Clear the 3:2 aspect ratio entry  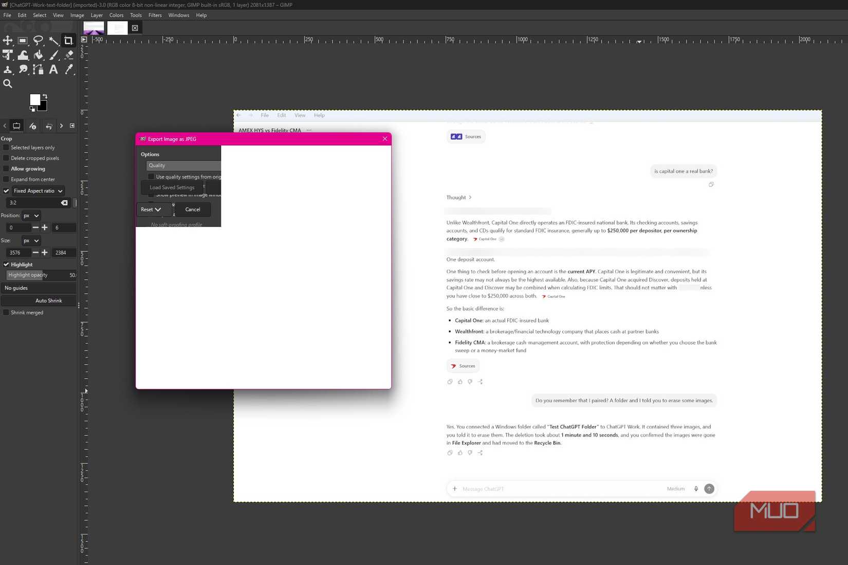[64, 203]
